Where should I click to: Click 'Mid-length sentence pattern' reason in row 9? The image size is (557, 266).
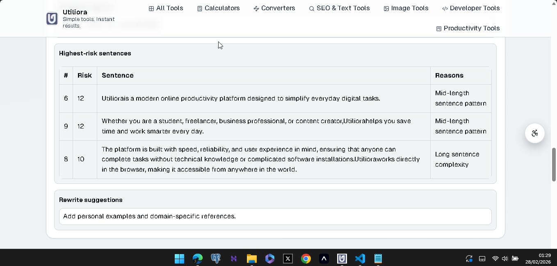[461, 126]
